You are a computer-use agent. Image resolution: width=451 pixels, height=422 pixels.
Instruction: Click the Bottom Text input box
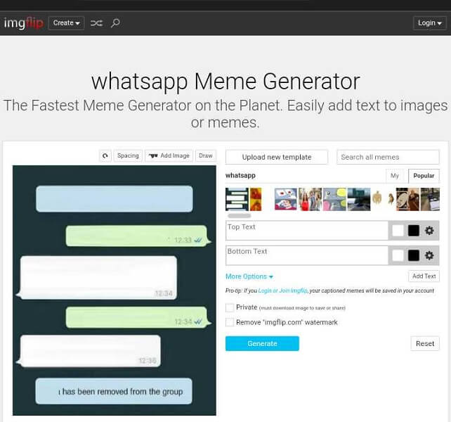click(x=307, y=255)
